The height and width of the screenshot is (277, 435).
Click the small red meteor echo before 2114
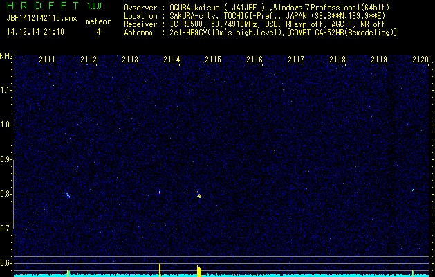point(160,193)
